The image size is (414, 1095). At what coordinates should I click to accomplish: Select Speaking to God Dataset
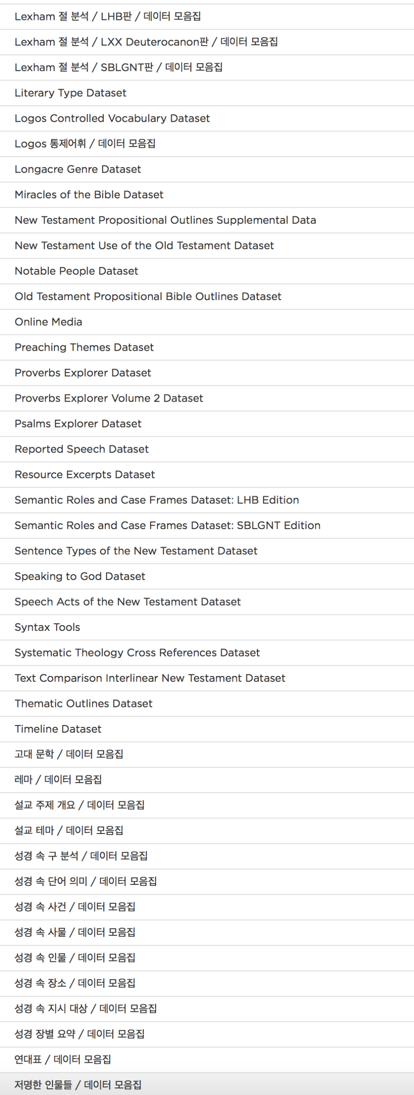coord(207,576)
